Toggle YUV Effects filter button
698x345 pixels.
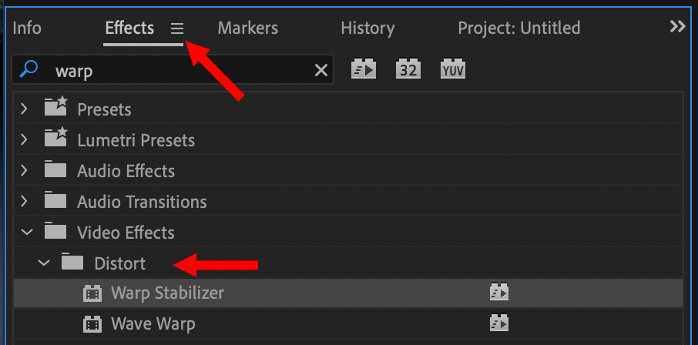pos(453,70)
